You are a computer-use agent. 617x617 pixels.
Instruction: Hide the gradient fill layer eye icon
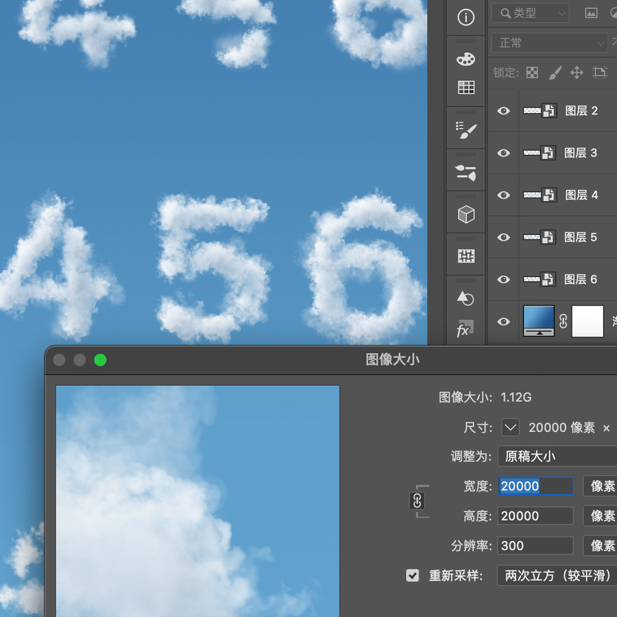click(503, 322)
